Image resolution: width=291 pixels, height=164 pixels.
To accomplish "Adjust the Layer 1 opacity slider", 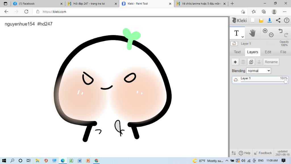I will 286,82.
